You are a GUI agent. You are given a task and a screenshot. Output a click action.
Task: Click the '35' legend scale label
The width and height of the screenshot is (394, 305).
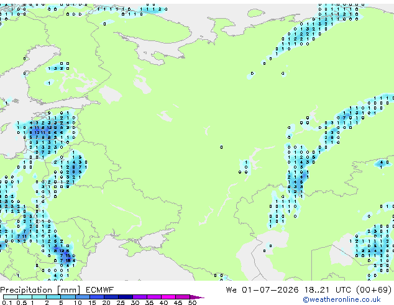[x=149, y=303]
